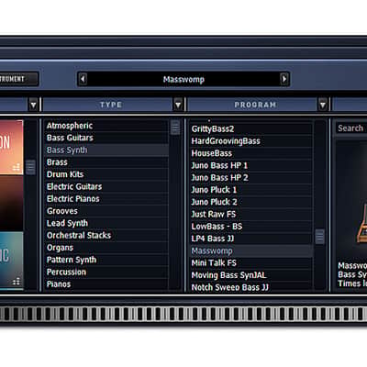367x367 pixels.
Task: Load the Notch Sweep Bass JJ program
Action: point(251,287)
